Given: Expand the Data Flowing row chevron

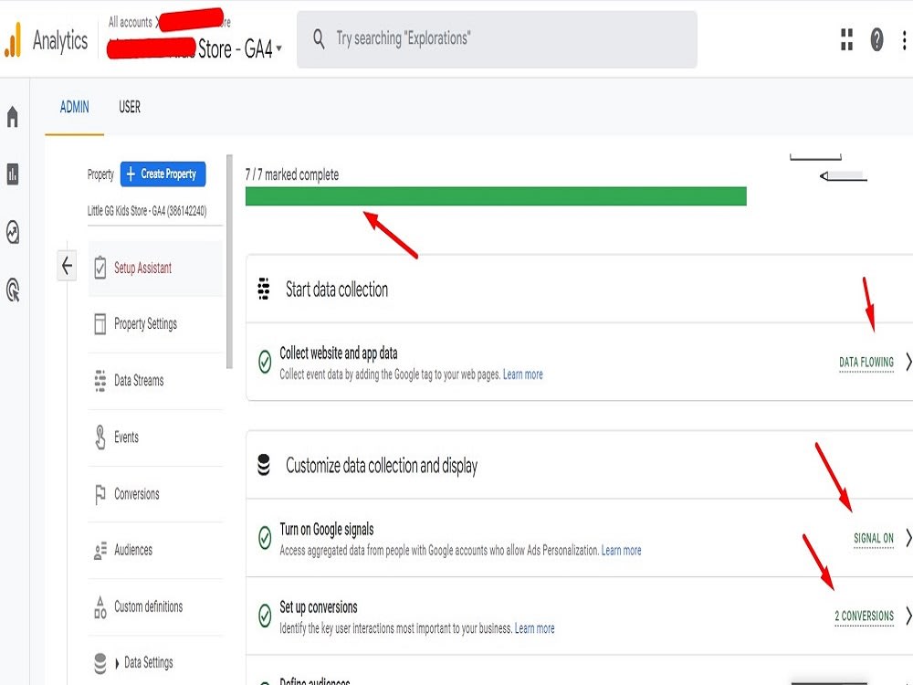Looking at the screenshot, I should [x=908, y=362].
